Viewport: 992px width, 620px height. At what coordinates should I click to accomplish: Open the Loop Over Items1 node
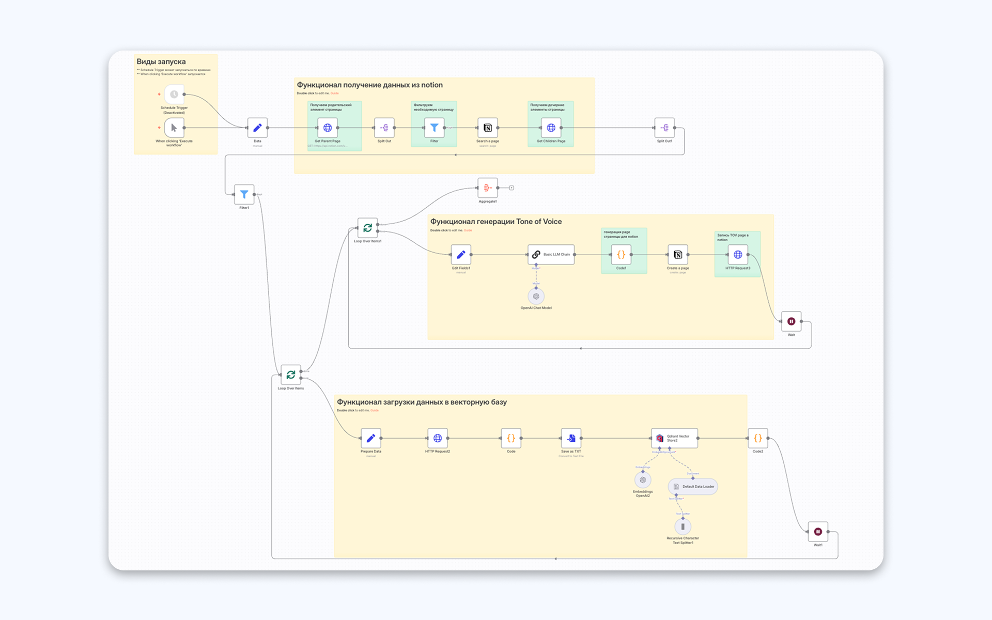tap(367, 228)
